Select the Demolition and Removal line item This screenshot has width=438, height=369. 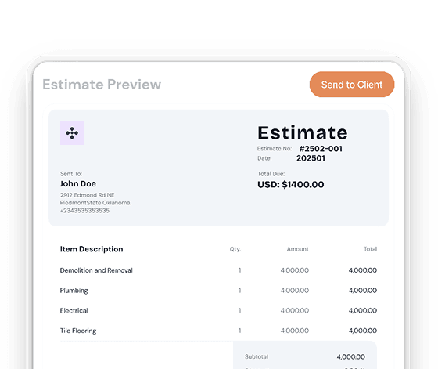pyautogui.click(x=218, y=270)
